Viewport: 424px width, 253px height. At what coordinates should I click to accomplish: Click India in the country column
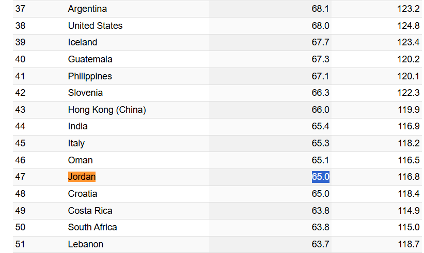[x=78, y=126]
